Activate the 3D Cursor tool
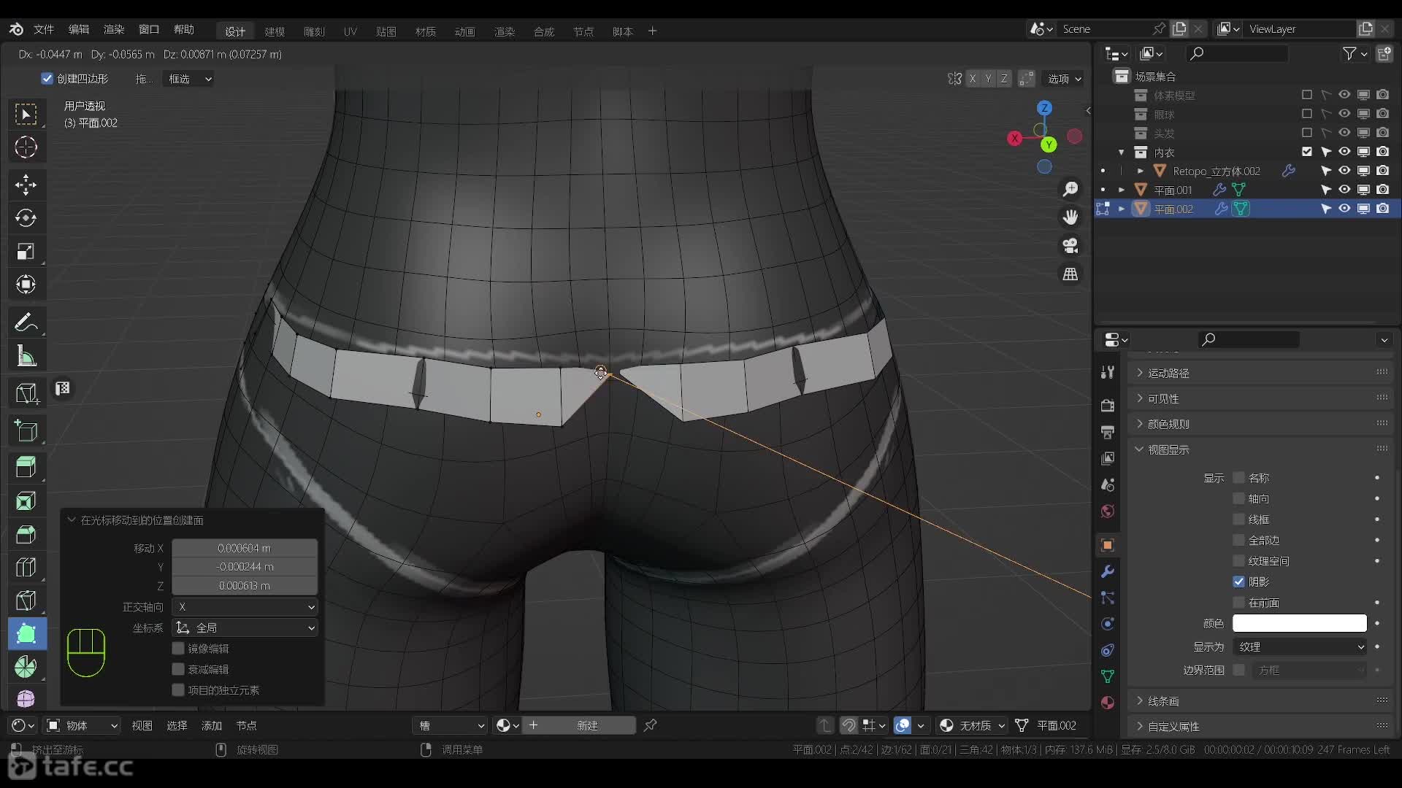1402x788 pixels. [x=26, y=147]
